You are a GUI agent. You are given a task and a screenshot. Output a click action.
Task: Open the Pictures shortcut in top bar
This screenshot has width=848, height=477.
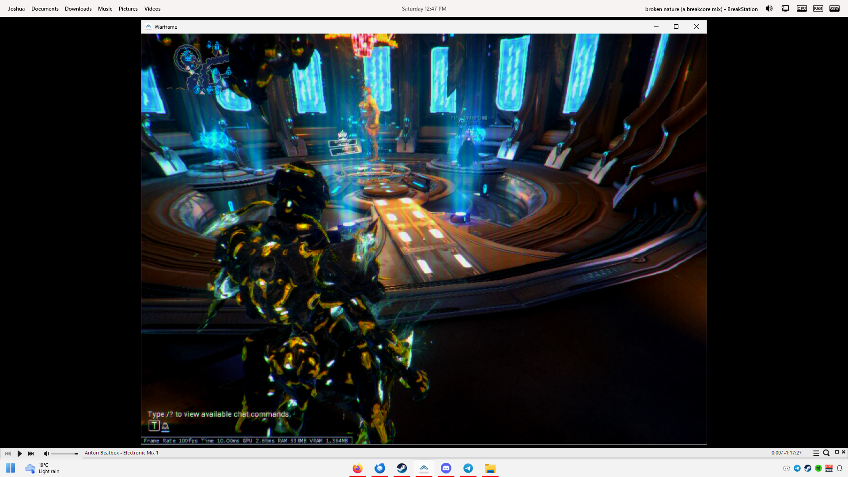128,8
